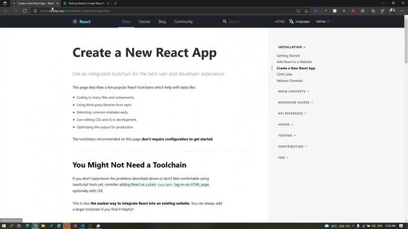The image size is (408, 229).
Task: Collapse the INSTALLATION sidebar section
Action: (x=292, y=47)
